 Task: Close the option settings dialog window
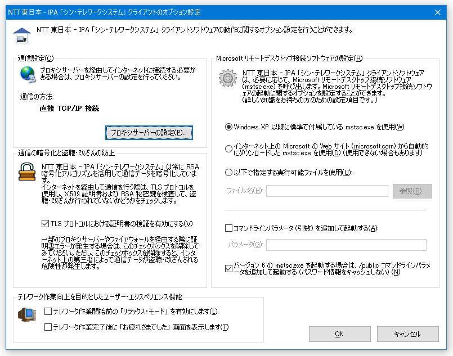[438, 12]
